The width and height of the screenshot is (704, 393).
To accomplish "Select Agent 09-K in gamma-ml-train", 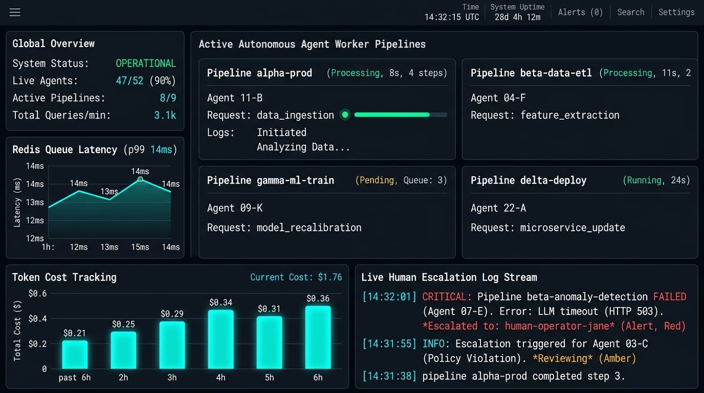I will point(235,208).
